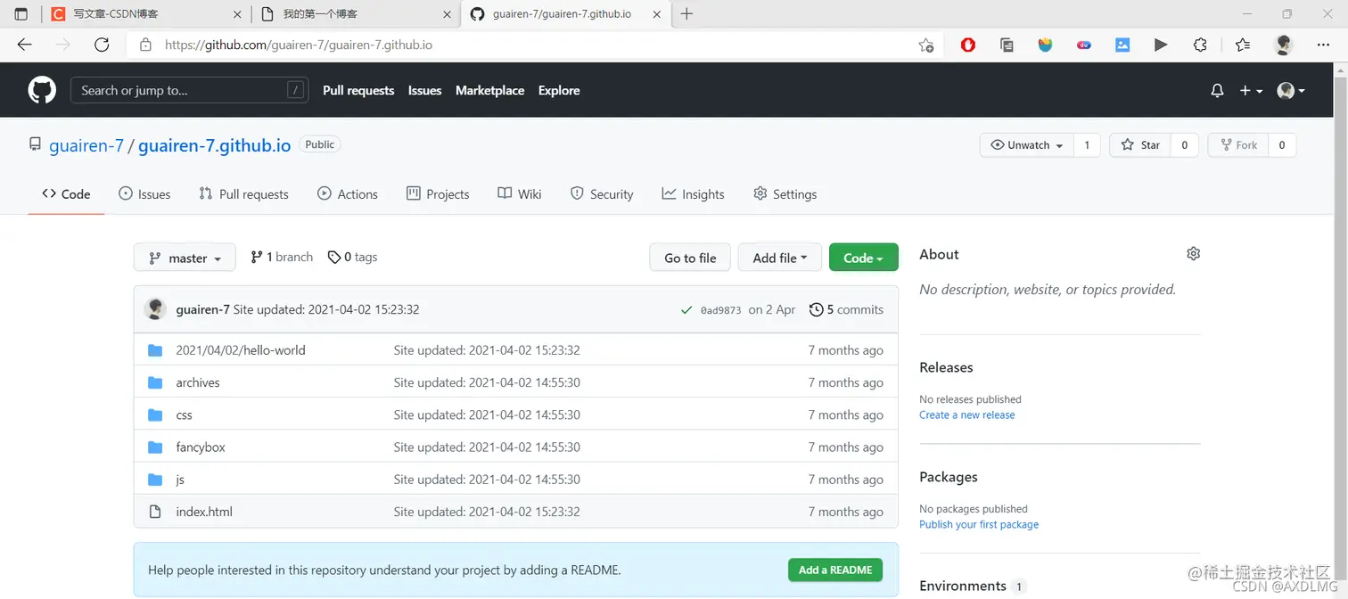Open the user avatar menu in GitHub header
The image size is (1348, 599).
1291,91
